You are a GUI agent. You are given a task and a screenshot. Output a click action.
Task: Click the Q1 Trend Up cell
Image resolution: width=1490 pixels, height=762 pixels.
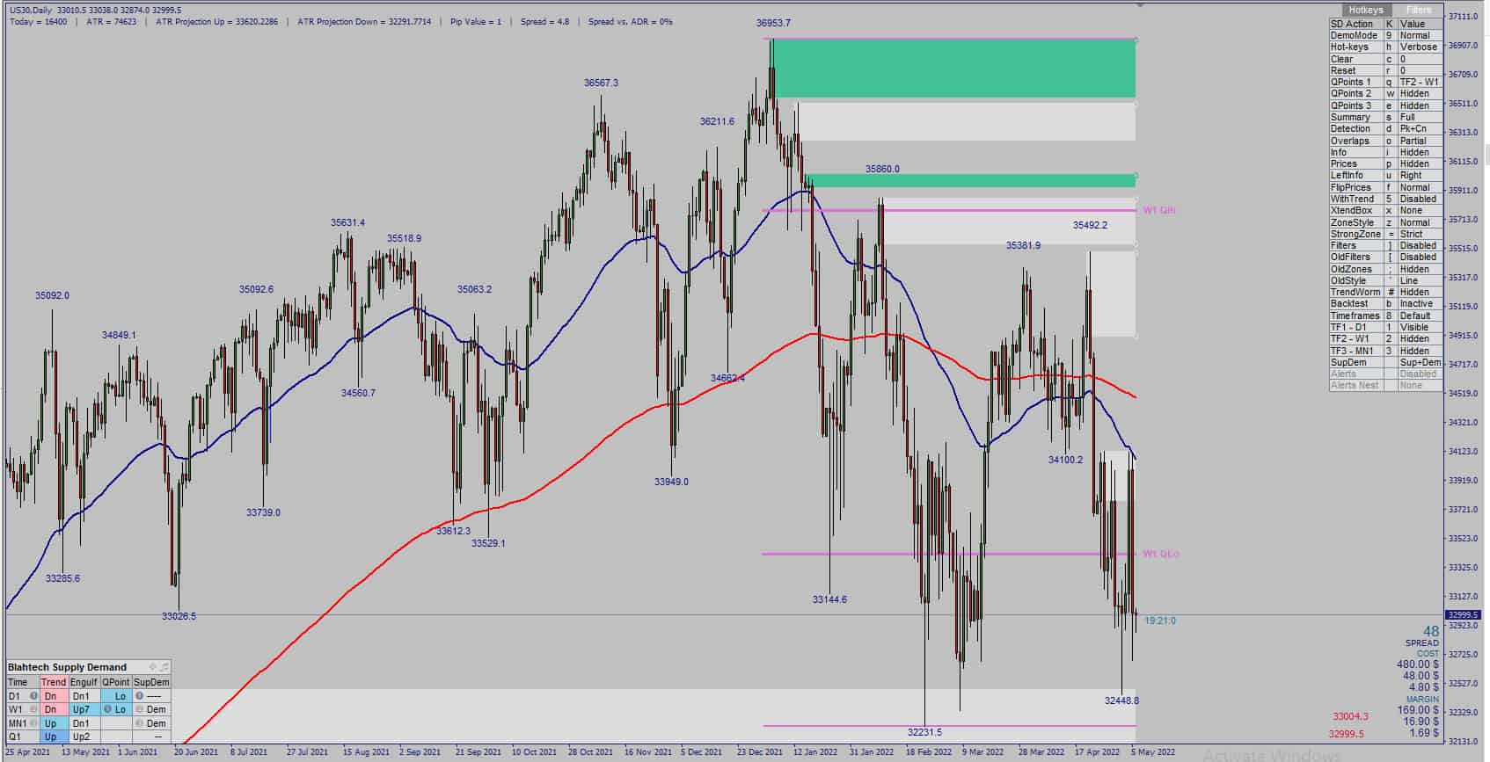(x=53, y=737)
